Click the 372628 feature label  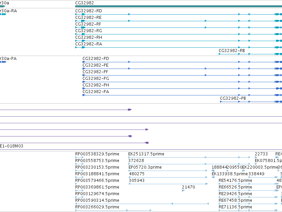point(136,161)
